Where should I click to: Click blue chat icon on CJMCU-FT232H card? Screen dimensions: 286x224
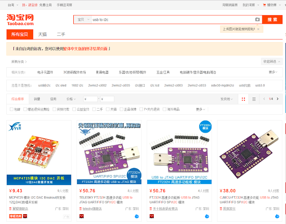(277, 216)
